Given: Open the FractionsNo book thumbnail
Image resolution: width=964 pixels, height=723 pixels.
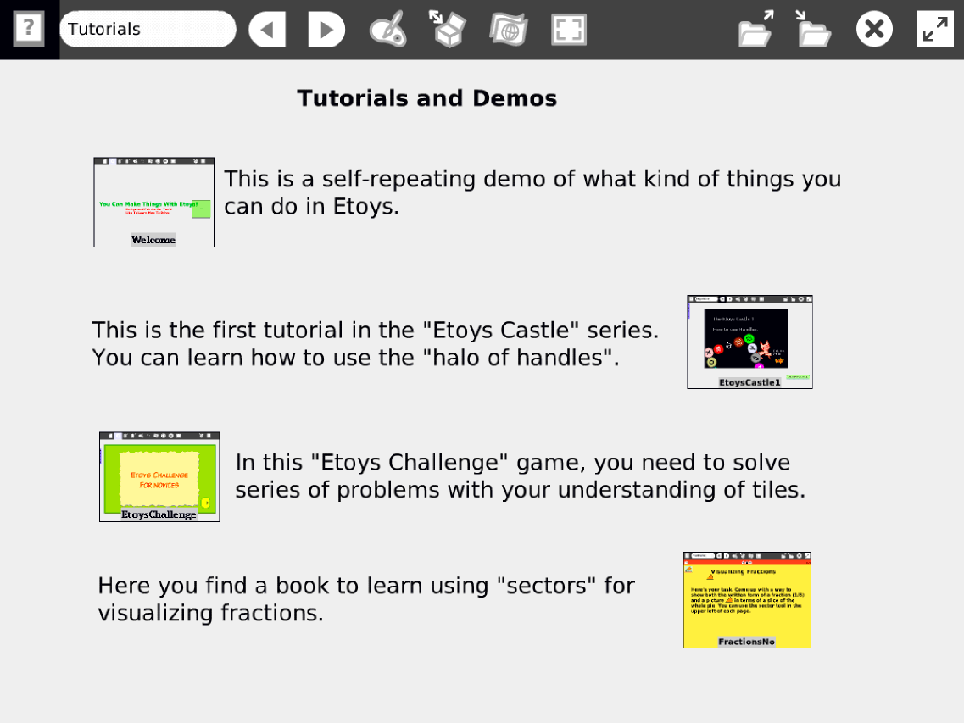Looking at the screenshot, I should 747,600.
